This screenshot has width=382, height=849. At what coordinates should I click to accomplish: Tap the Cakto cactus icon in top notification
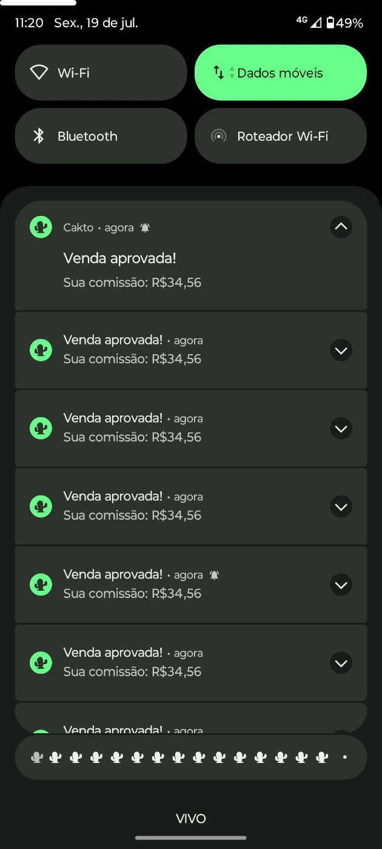pos(41,227)
